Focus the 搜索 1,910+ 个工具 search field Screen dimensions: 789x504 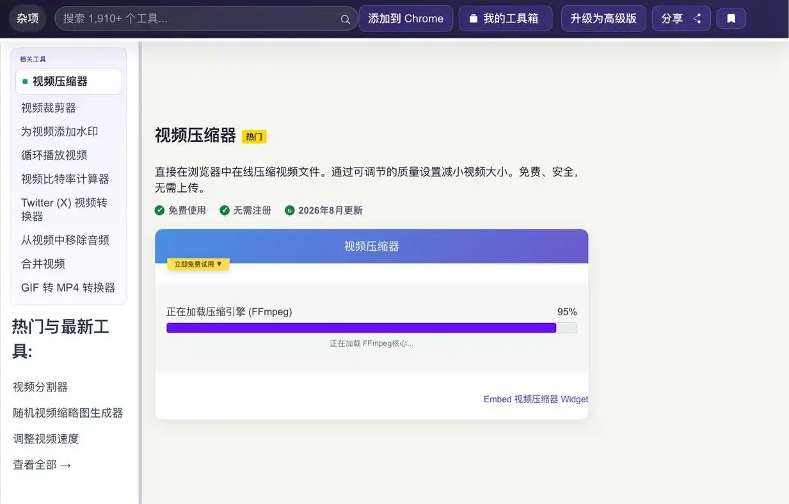(206, 19)
